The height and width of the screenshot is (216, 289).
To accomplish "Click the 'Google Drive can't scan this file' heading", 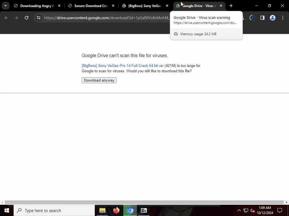I will (x=125, y=55).
